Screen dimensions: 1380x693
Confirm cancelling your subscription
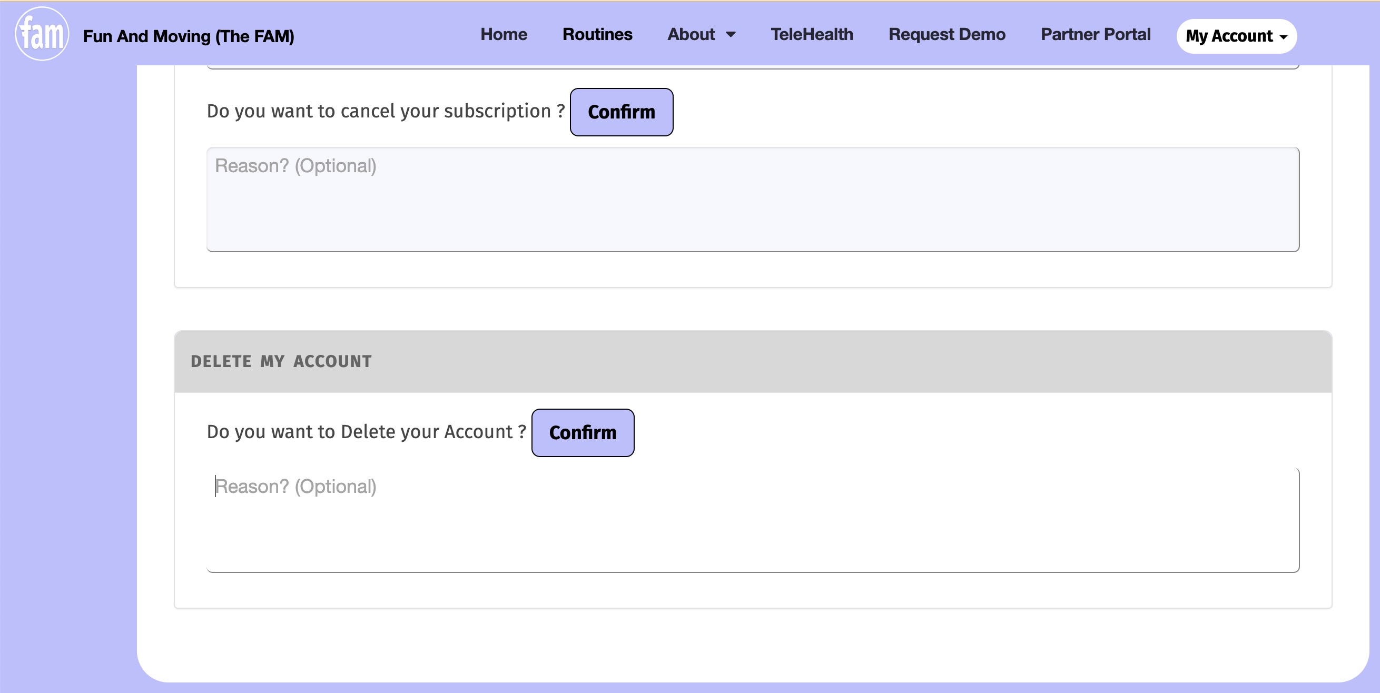coord(622,112)
